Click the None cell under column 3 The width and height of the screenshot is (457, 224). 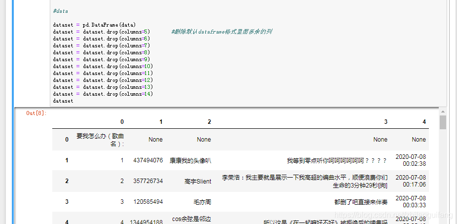tap(381, 140)
